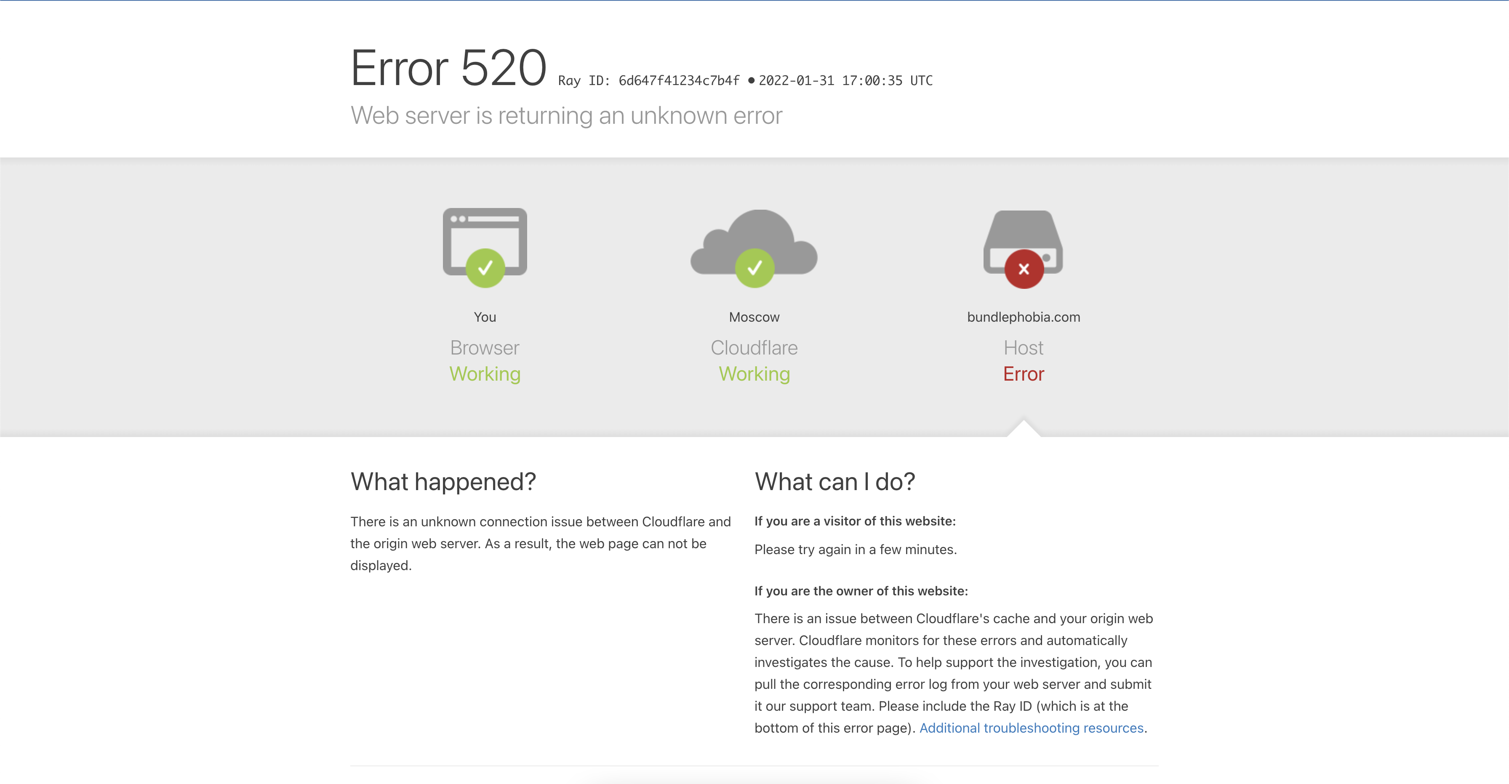Click the Cloudflare label under Moscow
The image size is (1509, 784).
click(754, 347)
